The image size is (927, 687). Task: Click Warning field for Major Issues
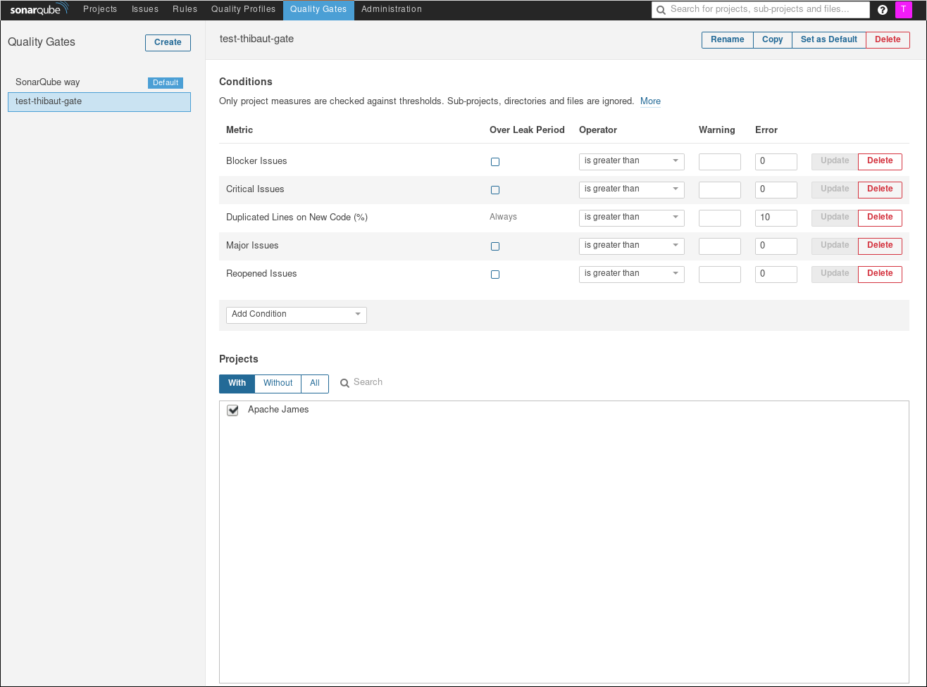point(720,246)
